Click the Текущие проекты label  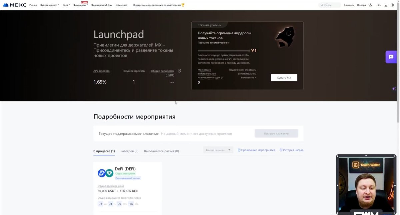[134, 71]
